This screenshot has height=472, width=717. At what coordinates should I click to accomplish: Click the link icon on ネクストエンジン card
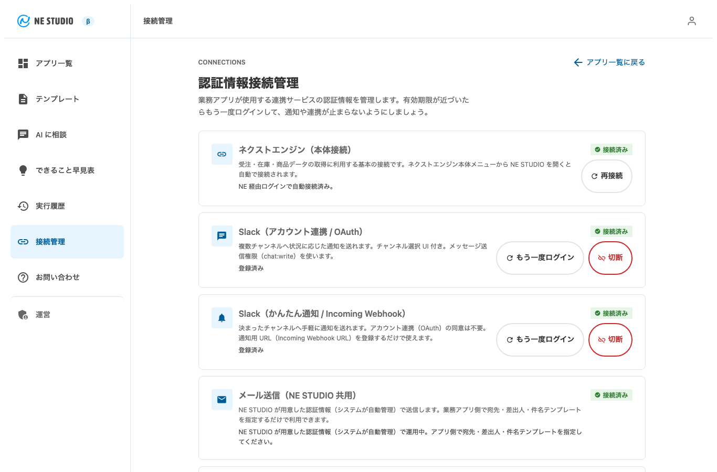tap(222, 154)
